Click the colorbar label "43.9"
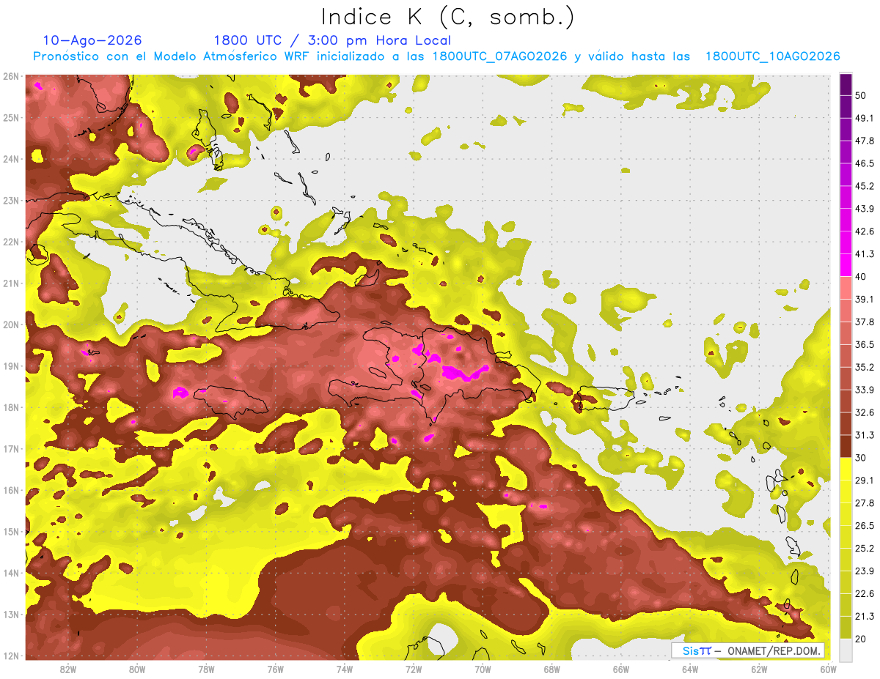 point(865,209)
